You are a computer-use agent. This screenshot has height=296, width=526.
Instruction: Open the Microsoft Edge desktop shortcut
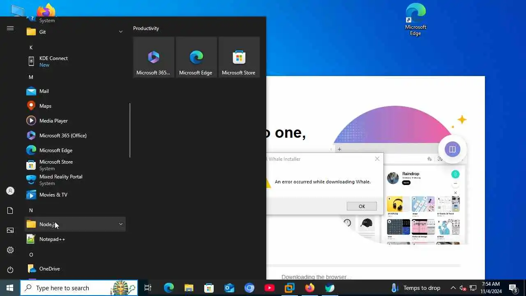(415, 19)
